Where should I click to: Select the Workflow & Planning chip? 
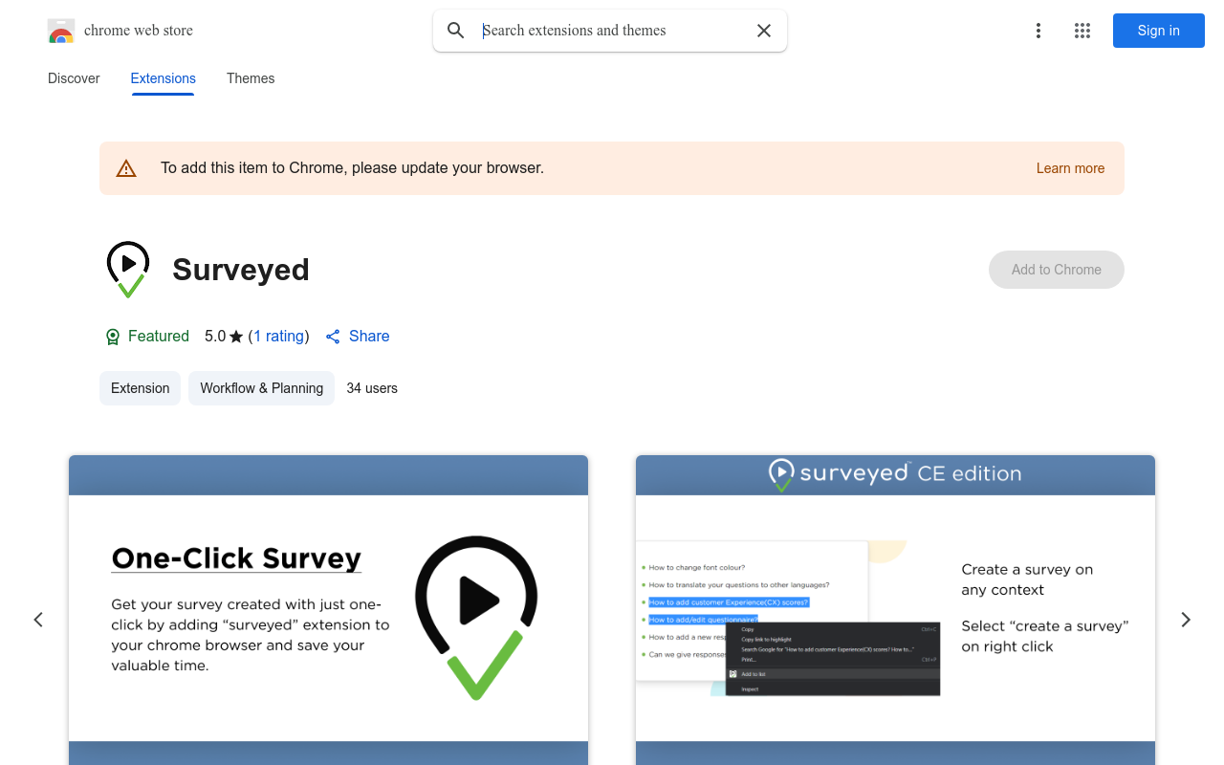(261, 388)
